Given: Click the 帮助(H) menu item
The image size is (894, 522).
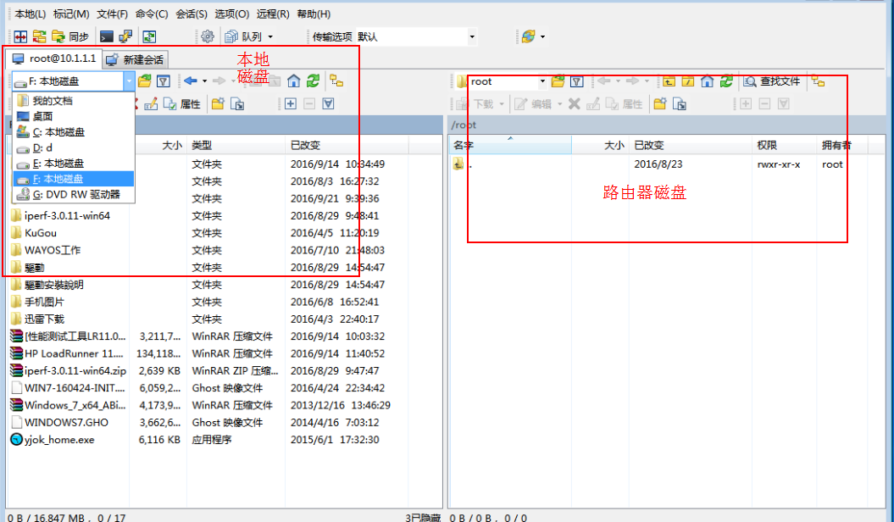Looking at the screenshot, I should click(315, 13).
